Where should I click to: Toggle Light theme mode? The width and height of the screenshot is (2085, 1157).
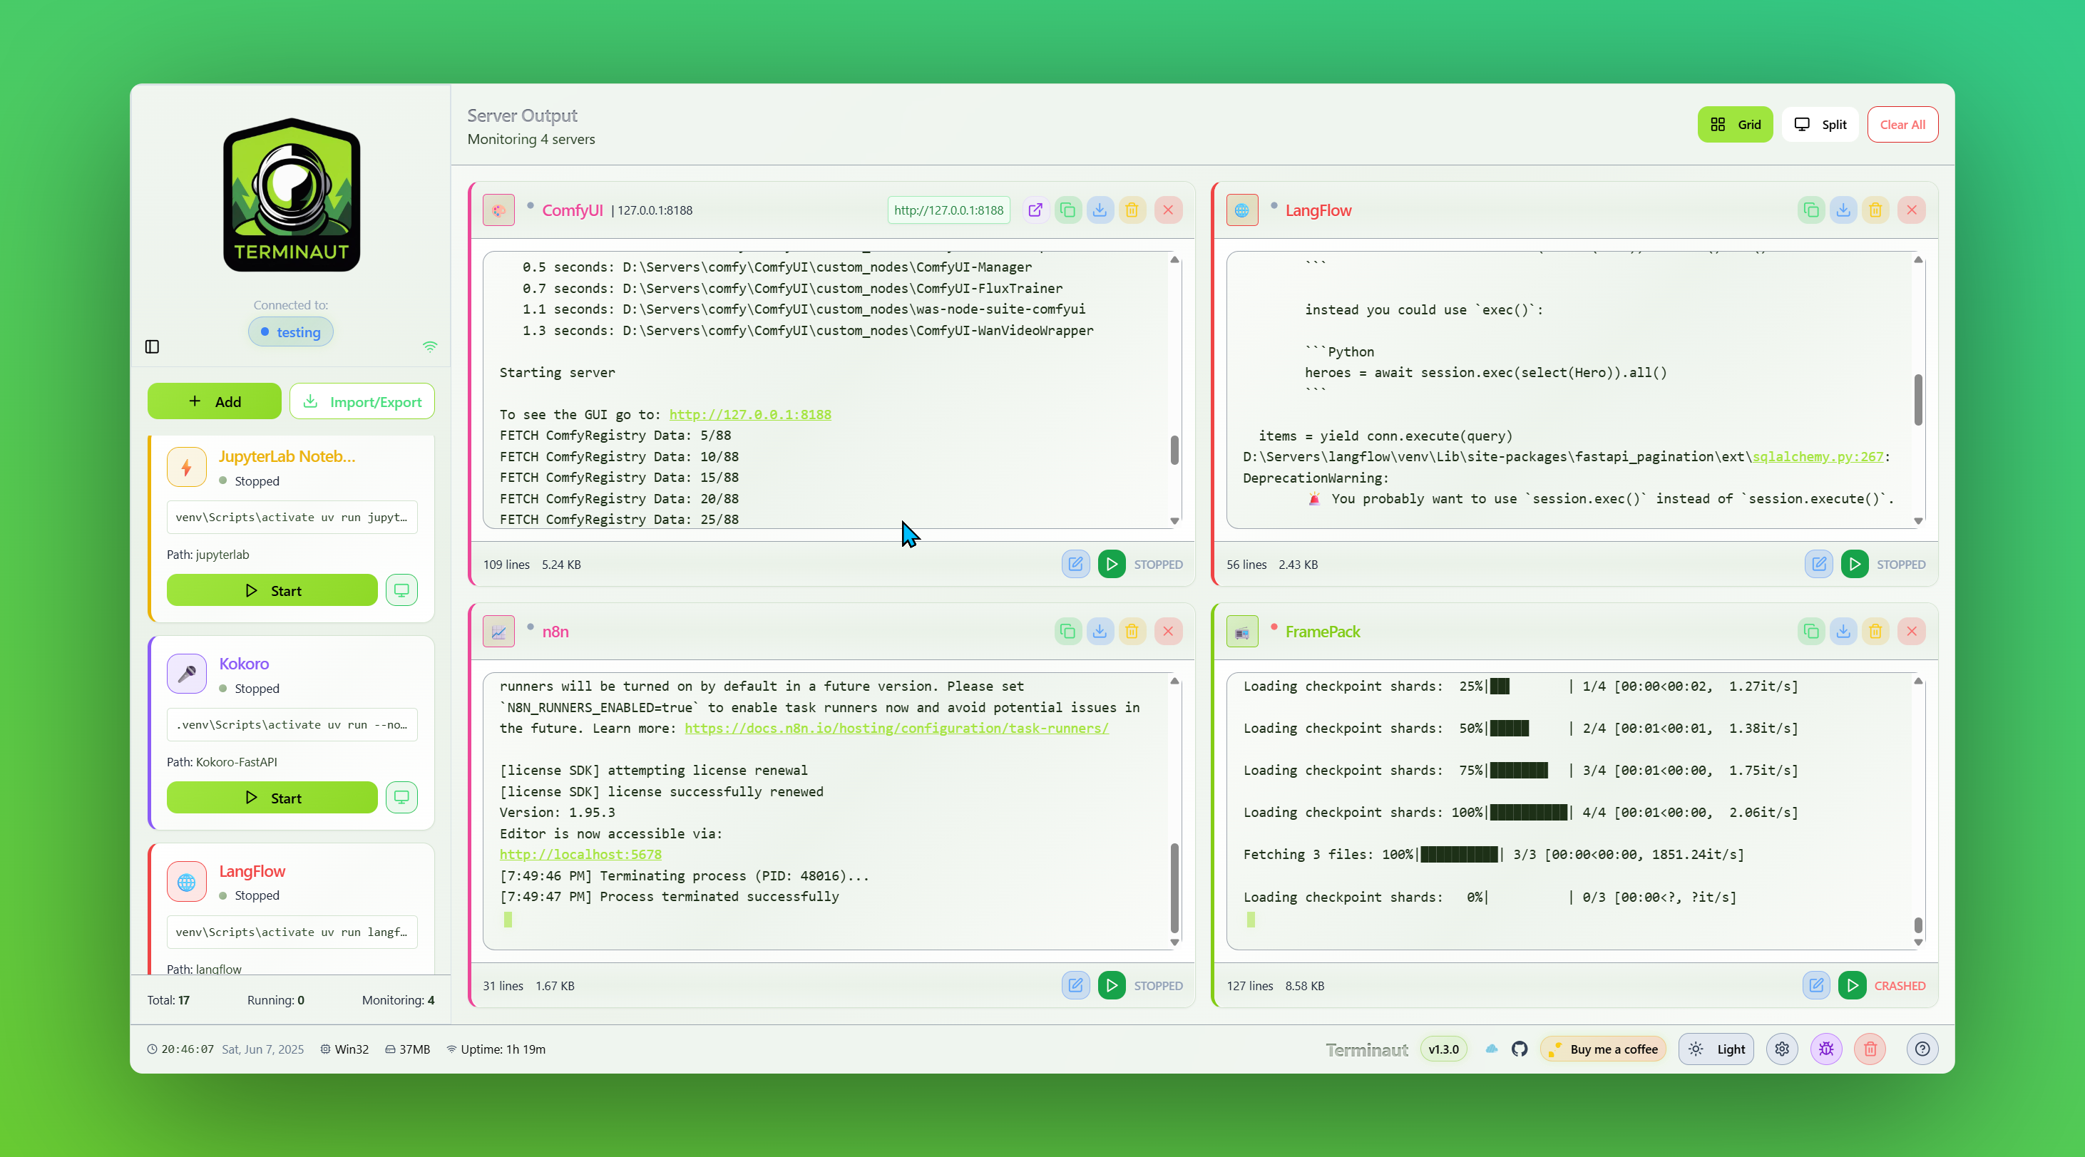click(x=1716, y=1049)
